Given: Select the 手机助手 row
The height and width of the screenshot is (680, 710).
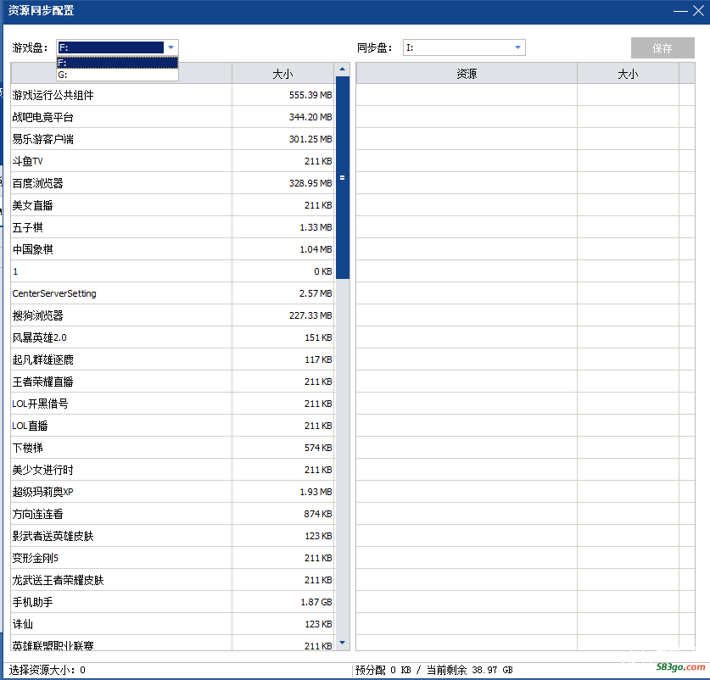Looking at the screenshot, I should 172,602.
